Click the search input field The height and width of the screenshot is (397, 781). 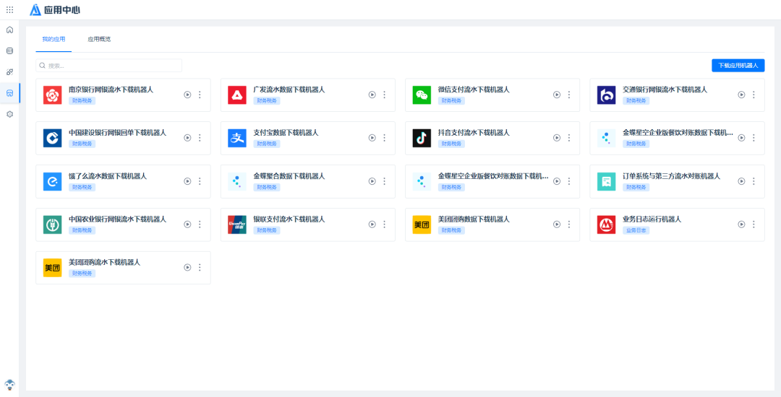click(x=108, y=66)
